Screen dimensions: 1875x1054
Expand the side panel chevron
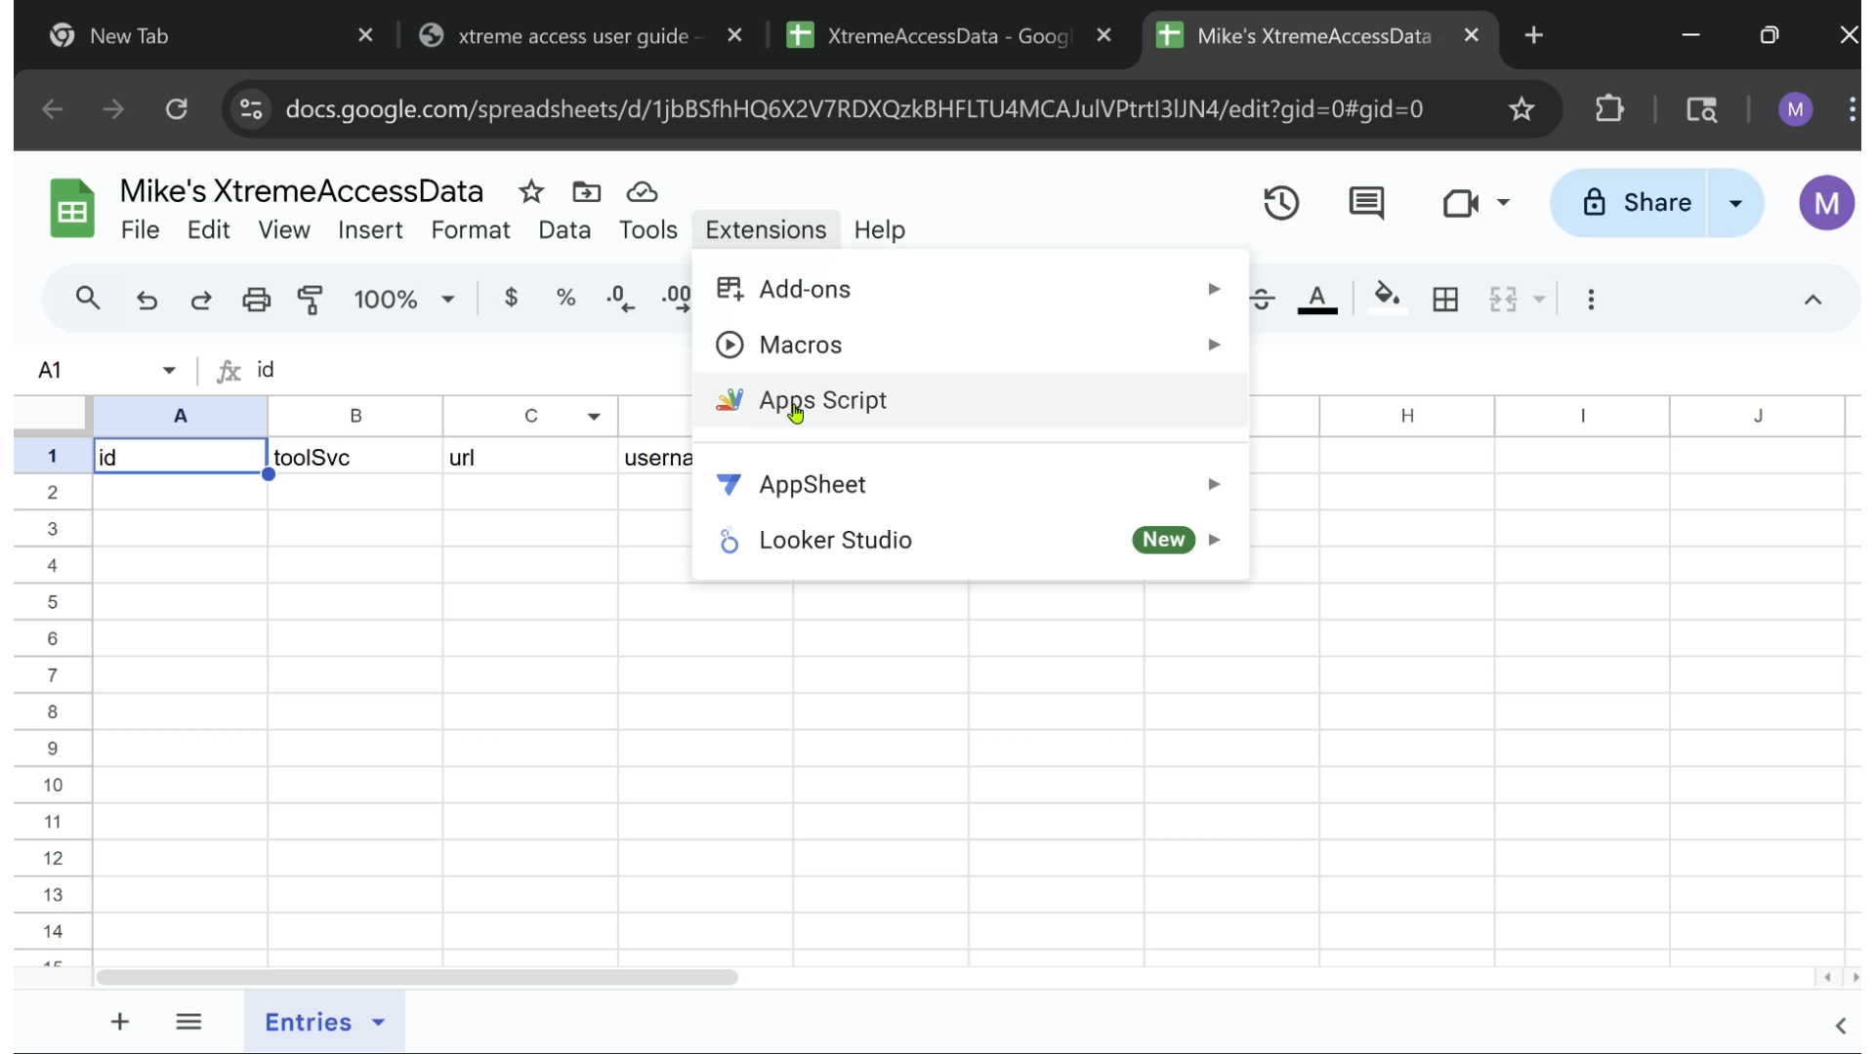1841,1025
